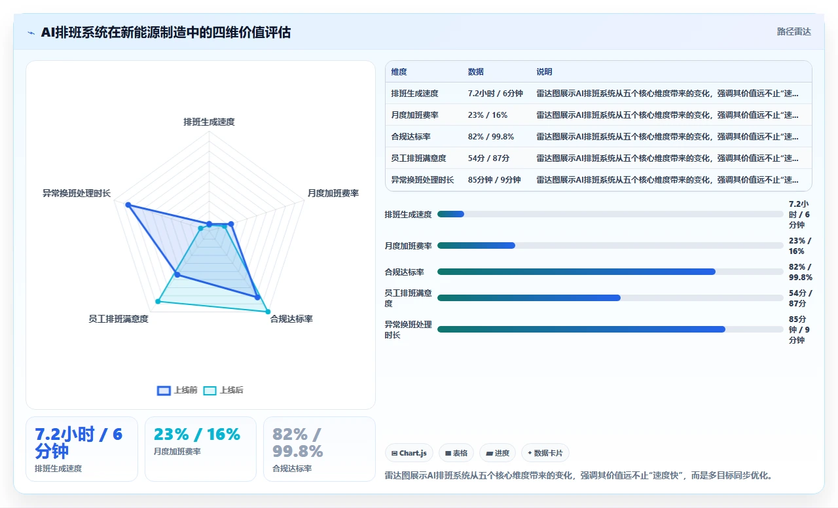Viewport: 838px width, 508px height.
Task: Click the 排班生成速度 progress bar
Action: tap(610, 214)
